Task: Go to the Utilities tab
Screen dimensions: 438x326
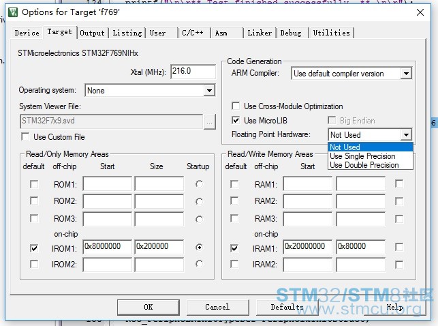Action: click(332, 33)
